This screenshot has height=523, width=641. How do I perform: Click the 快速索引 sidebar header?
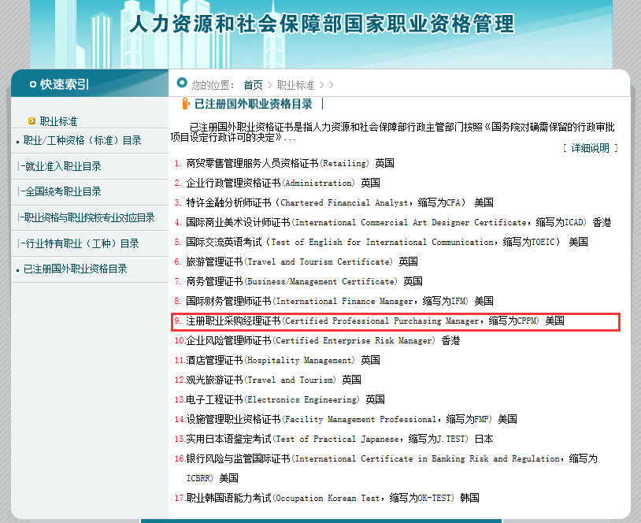coord(65,84)
